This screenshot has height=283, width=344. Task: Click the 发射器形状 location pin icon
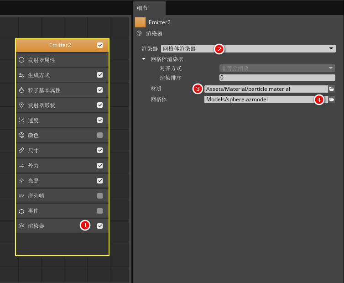click(21, 105)
